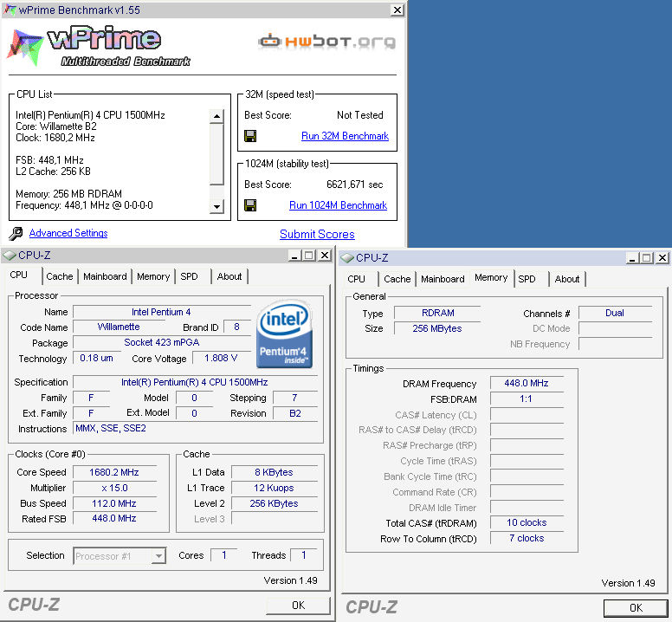Click the Specification Pentium 4 CPU 1500MHz field
The height and width of the screenshot is (622, 672).
coord(195,382)
